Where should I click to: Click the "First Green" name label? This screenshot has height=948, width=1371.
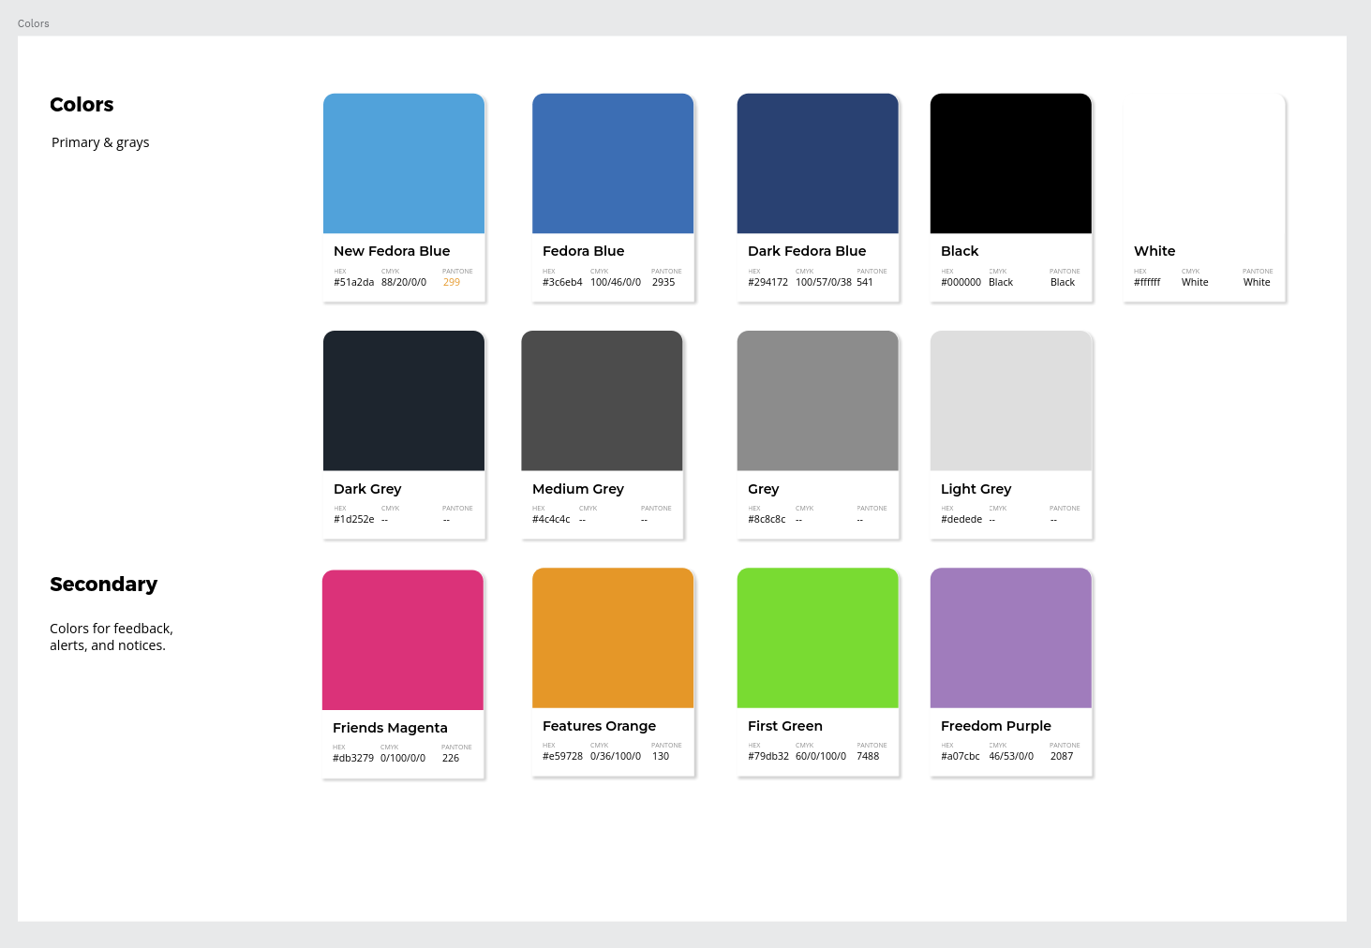tap(785, 726)
